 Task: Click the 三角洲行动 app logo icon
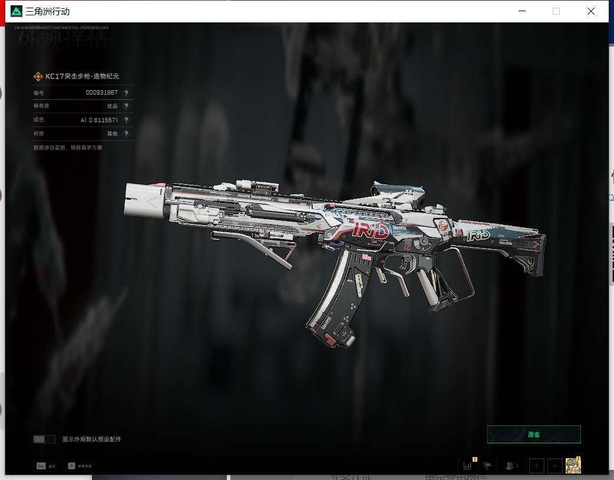pyautogui.click(x=16, y=11)
